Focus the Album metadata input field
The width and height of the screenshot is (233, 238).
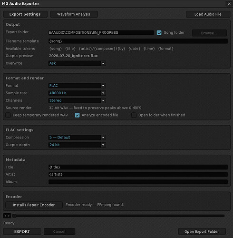pyautogui.click(x=138, y=182)
